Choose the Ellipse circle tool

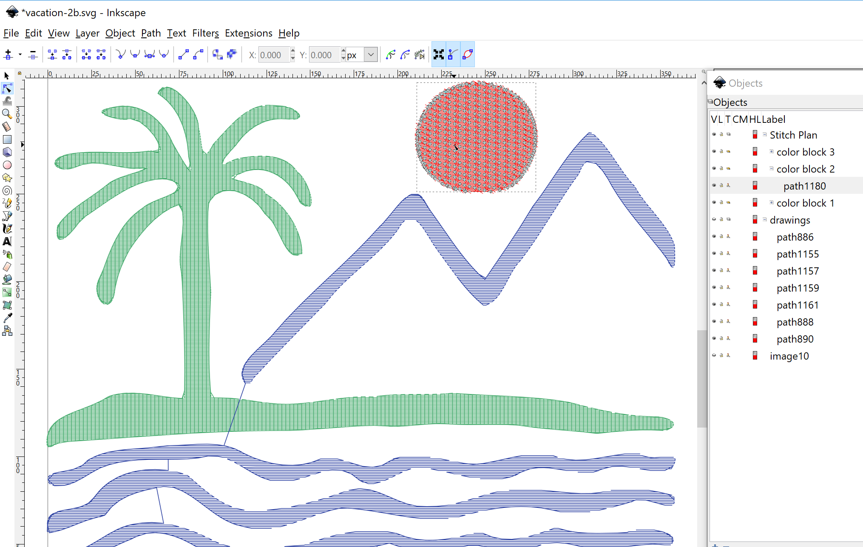point(7,165)
